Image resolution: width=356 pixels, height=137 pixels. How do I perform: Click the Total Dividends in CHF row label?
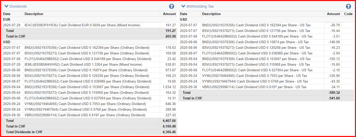(x=22, y=132)
